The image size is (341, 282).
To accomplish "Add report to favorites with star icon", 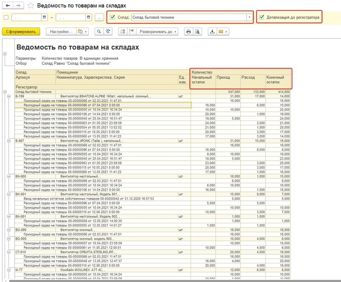I will point(30,5).
